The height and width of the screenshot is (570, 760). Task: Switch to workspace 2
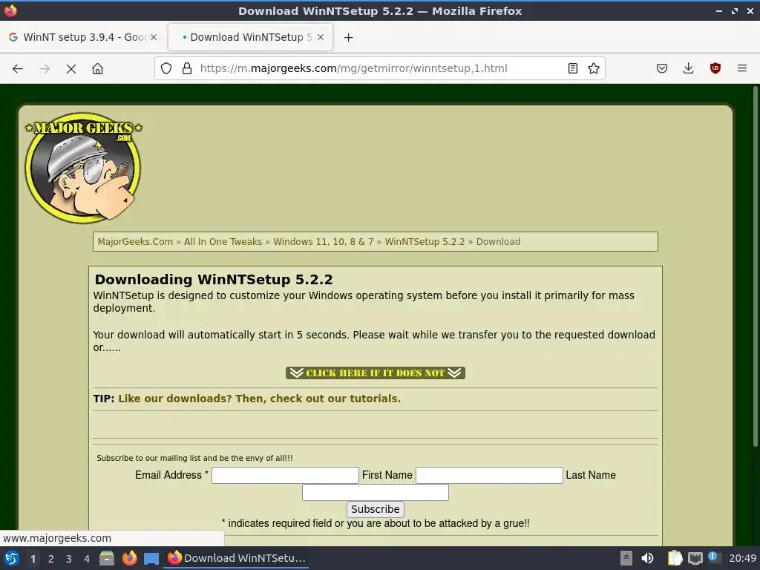tap(51, 559)
